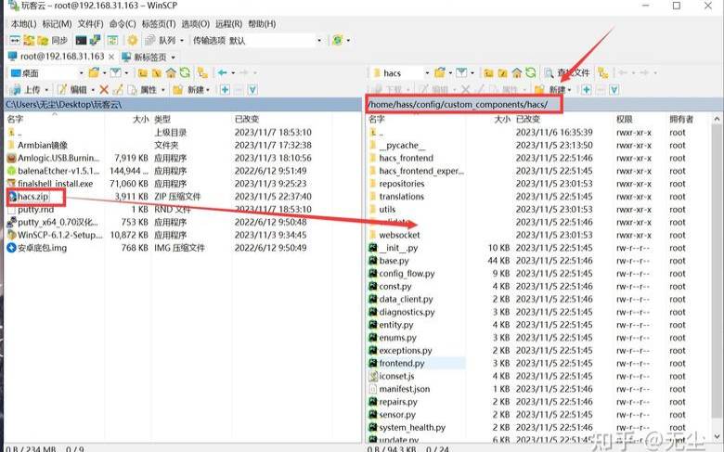The height and width of the screenshot is (452, 724).
Task: Refresh the remote panel
Action: tap(531, 73)
